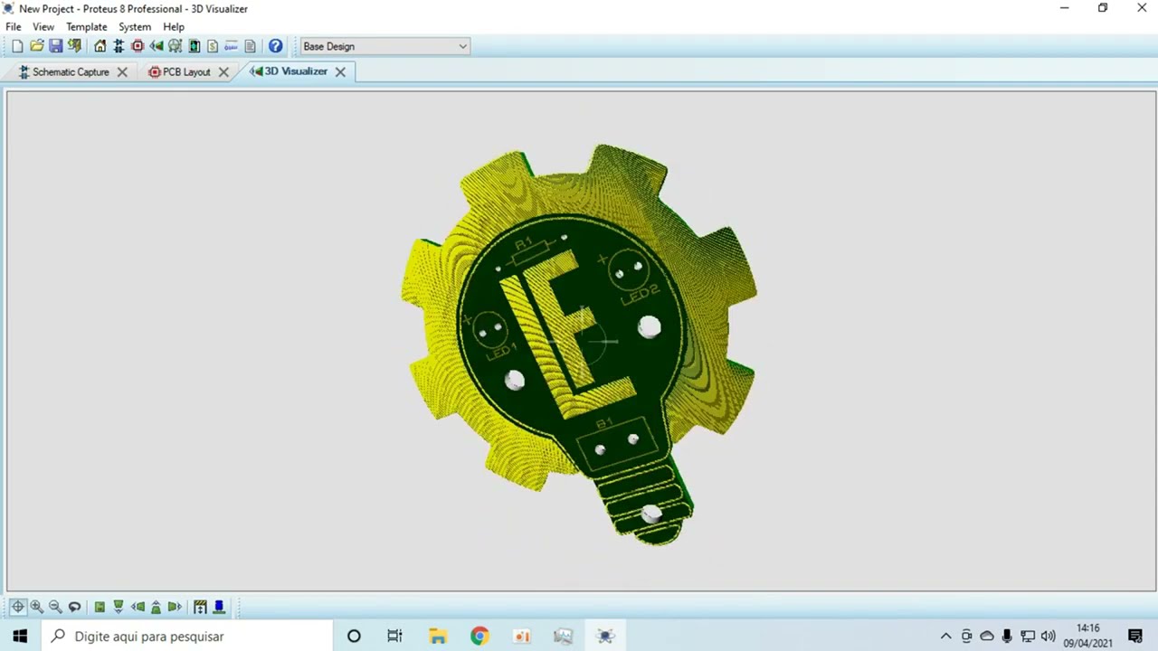1158x651 pixels.
Task: Open Cortana circle icon in taskbar
Action: pos(354,636)
